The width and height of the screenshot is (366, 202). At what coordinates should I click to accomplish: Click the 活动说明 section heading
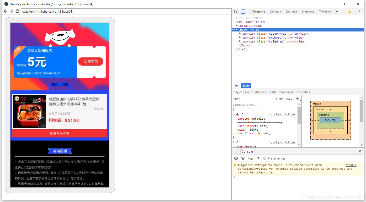pos(60,151)
